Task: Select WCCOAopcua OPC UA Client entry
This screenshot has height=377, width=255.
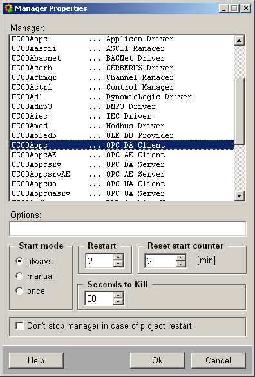Action: pyautogui.click(x=122, y=184)
